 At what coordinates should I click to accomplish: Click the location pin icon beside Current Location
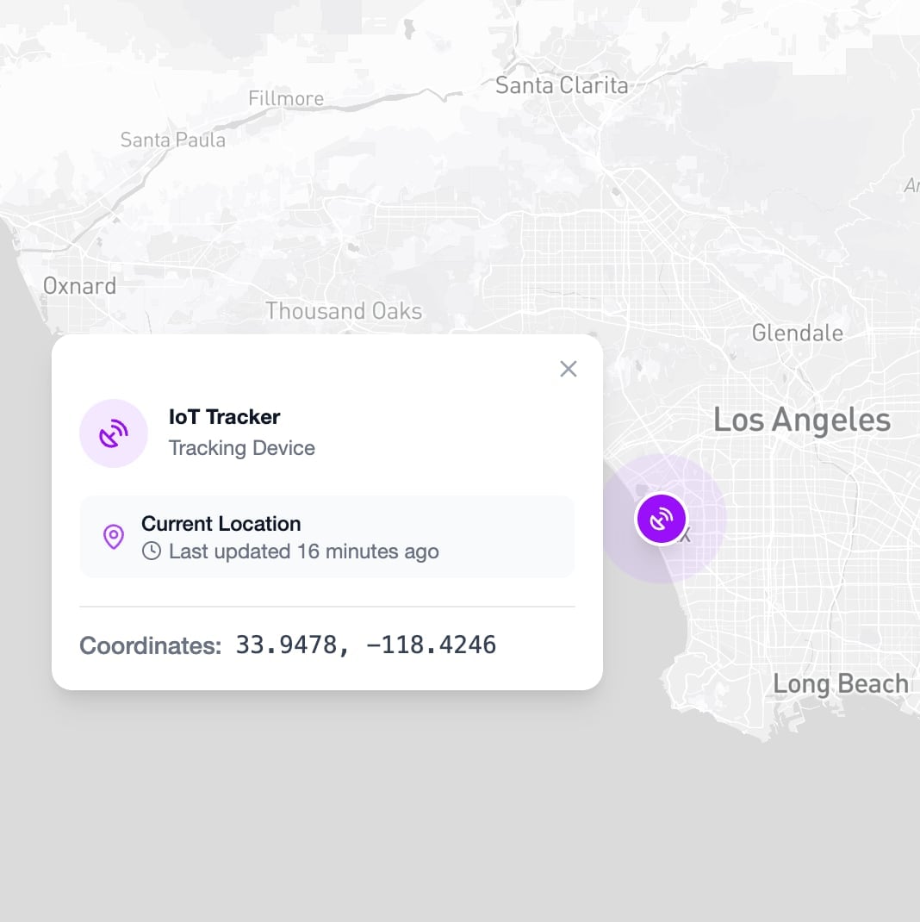113,537
